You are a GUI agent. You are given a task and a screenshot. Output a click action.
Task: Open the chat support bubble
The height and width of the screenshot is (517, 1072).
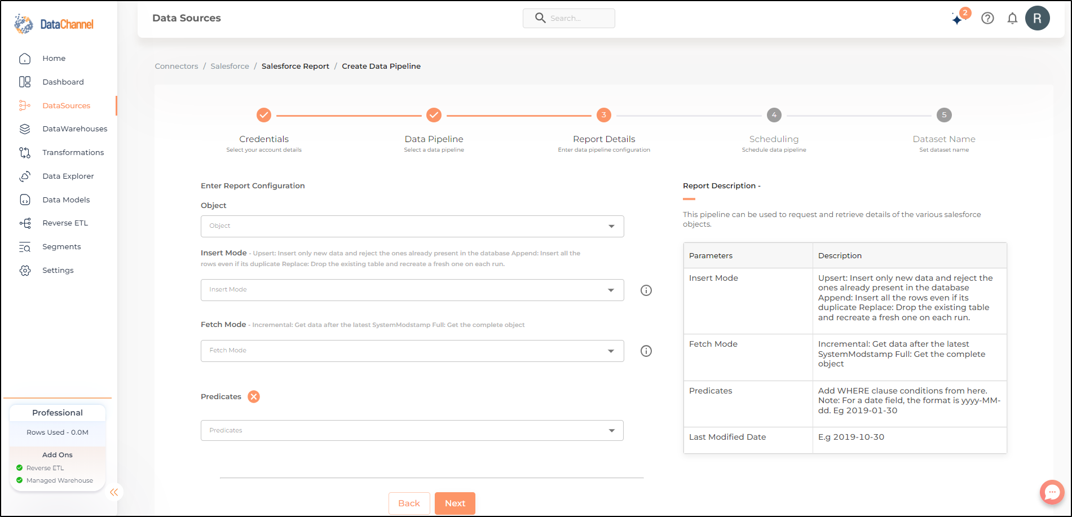point(1052,492)
